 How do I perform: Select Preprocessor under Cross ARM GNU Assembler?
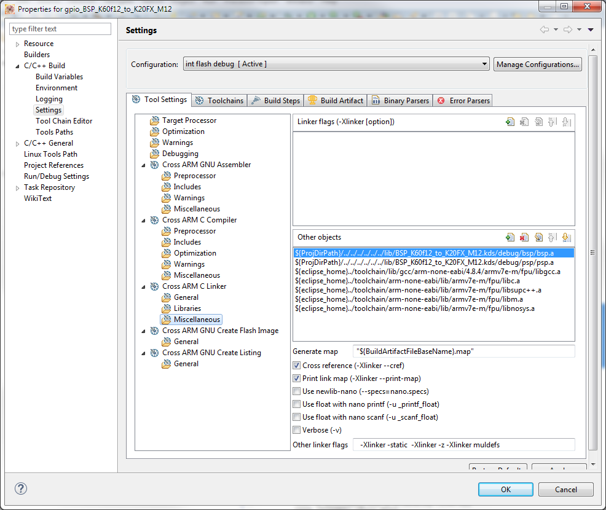coord(194,175)
